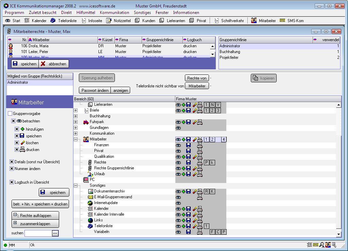This screenshot has width=348, height=251.
Task: Open the Hilfsmittel menu
Action: [86, 13]
